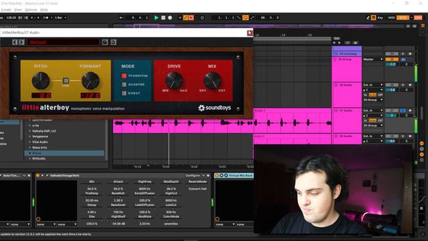Click the Soundtoys logo
428x241 pixels.
click(x=215, y=108)
